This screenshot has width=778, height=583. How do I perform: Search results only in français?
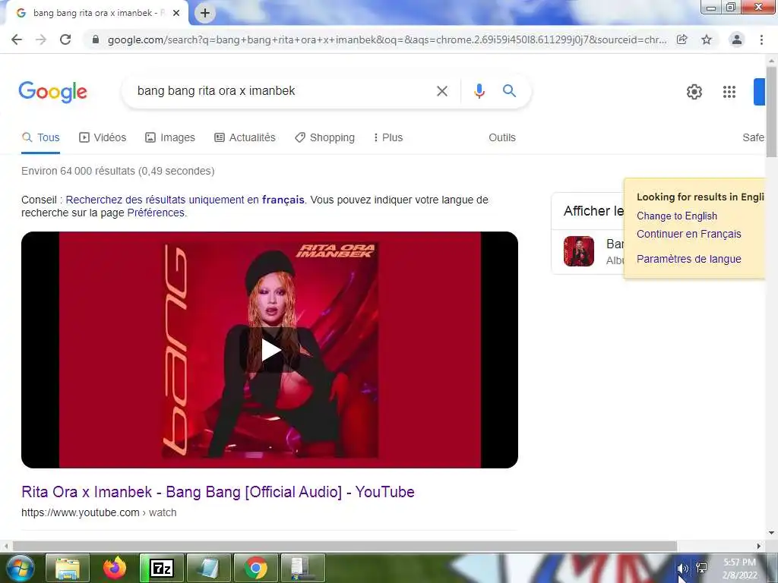point(185,200)
